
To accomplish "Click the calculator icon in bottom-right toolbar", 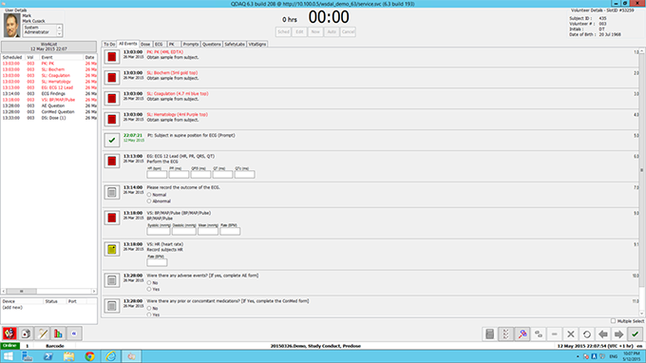I will click(x=489, y=334).
